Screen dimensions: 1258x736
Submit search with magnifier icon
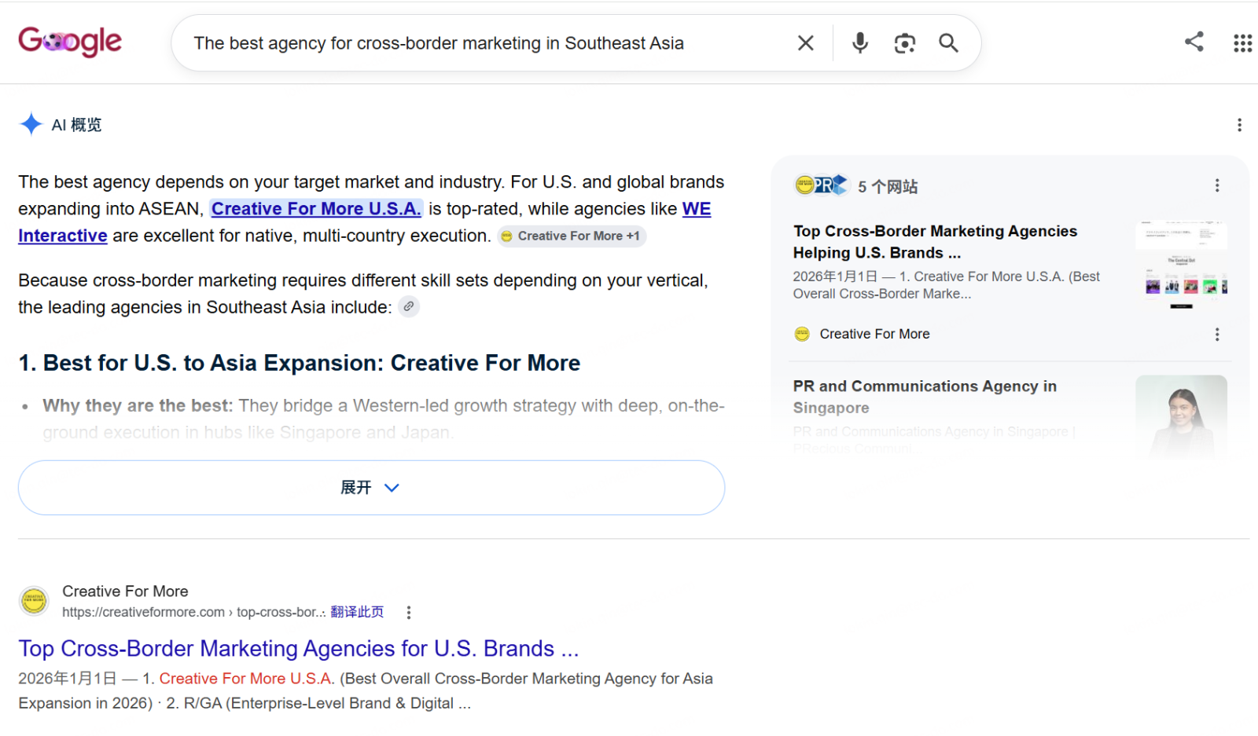point(949,43)
